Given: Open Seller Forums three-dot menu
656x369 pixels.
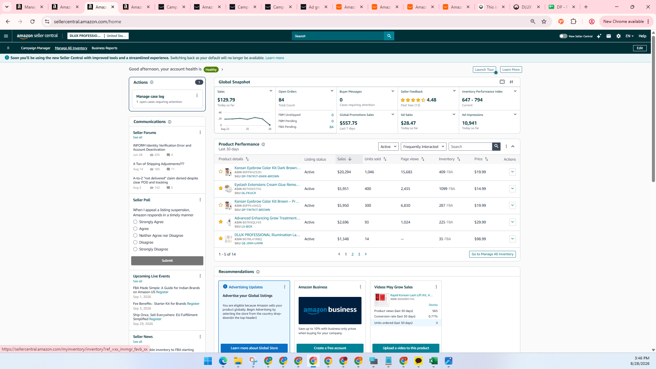Looking at the screenshot, I should tap(200, 133).
